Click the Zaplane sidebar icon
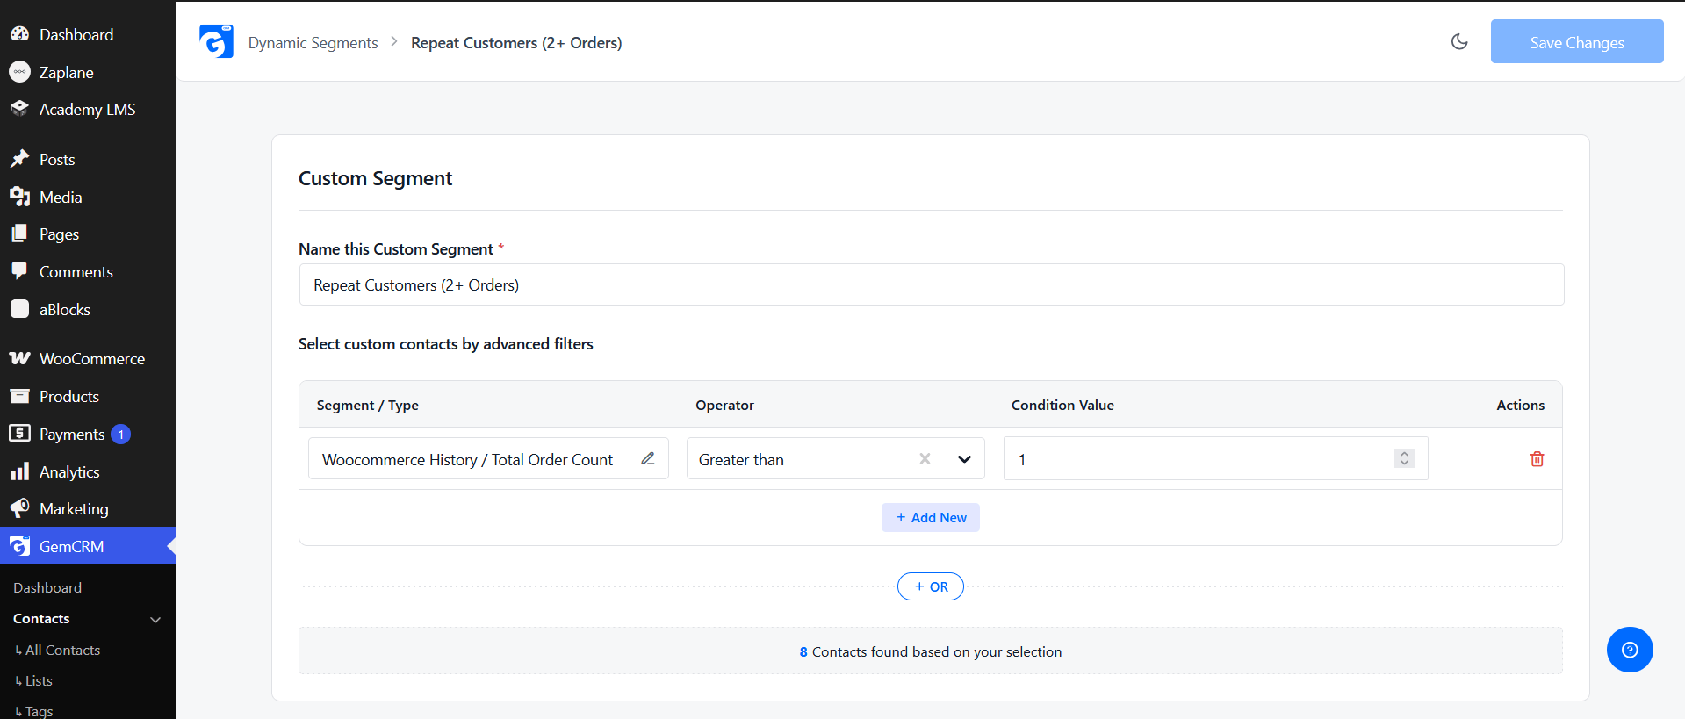The image size is (1685, 719). pos(19,72)
